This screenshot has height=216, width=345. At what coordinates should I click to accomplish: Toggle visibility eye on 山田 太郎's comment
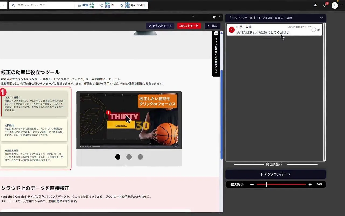point(318,30)
